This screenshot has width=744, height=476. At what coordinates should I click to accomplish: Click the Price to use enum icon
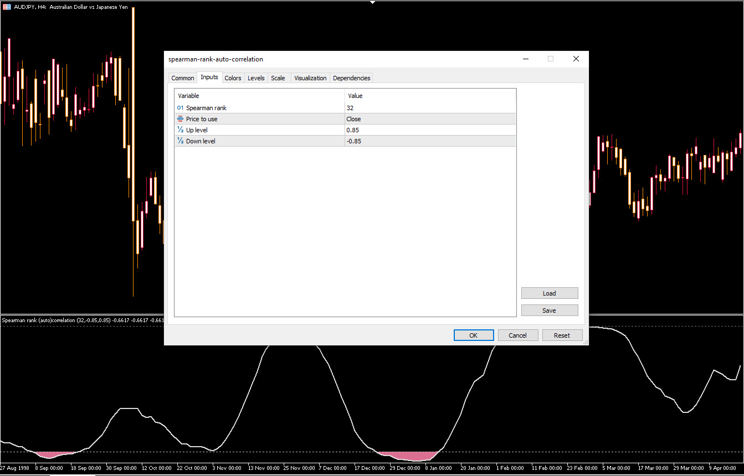[x=180, y=119]
